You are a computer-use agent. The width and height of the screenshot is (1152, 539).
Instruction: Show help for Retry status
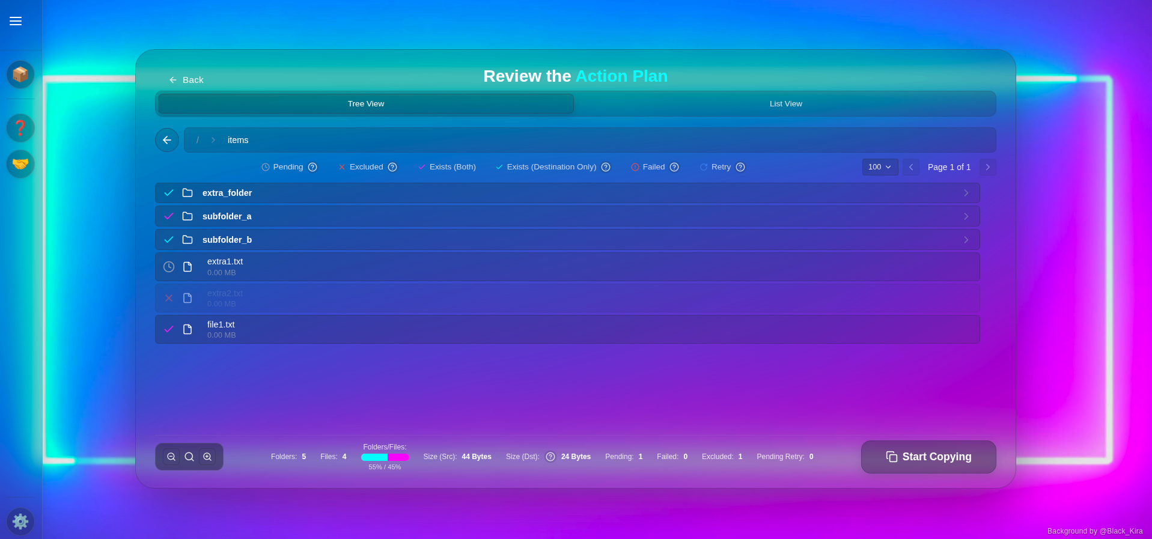(x=740, y=167)
